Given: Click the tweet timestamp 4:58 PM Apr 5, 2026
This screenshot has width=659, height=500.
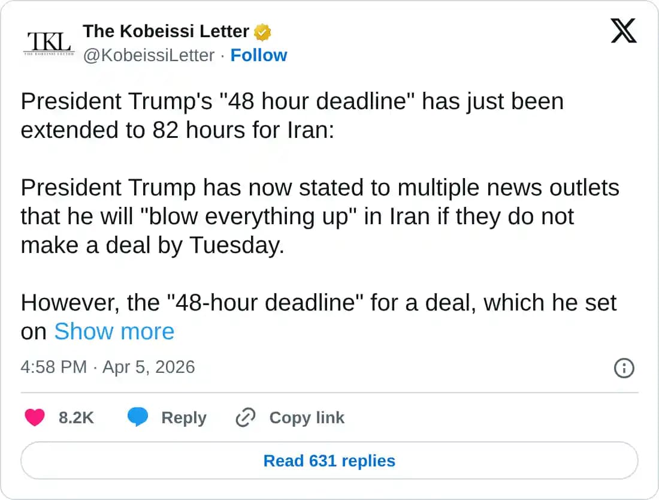Looking at the screenshot, I should pos(108,367).
